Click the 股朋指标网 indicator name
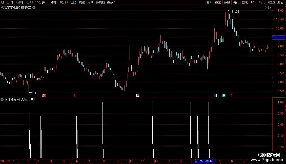 pyautogui.click(x=12, y=99)
